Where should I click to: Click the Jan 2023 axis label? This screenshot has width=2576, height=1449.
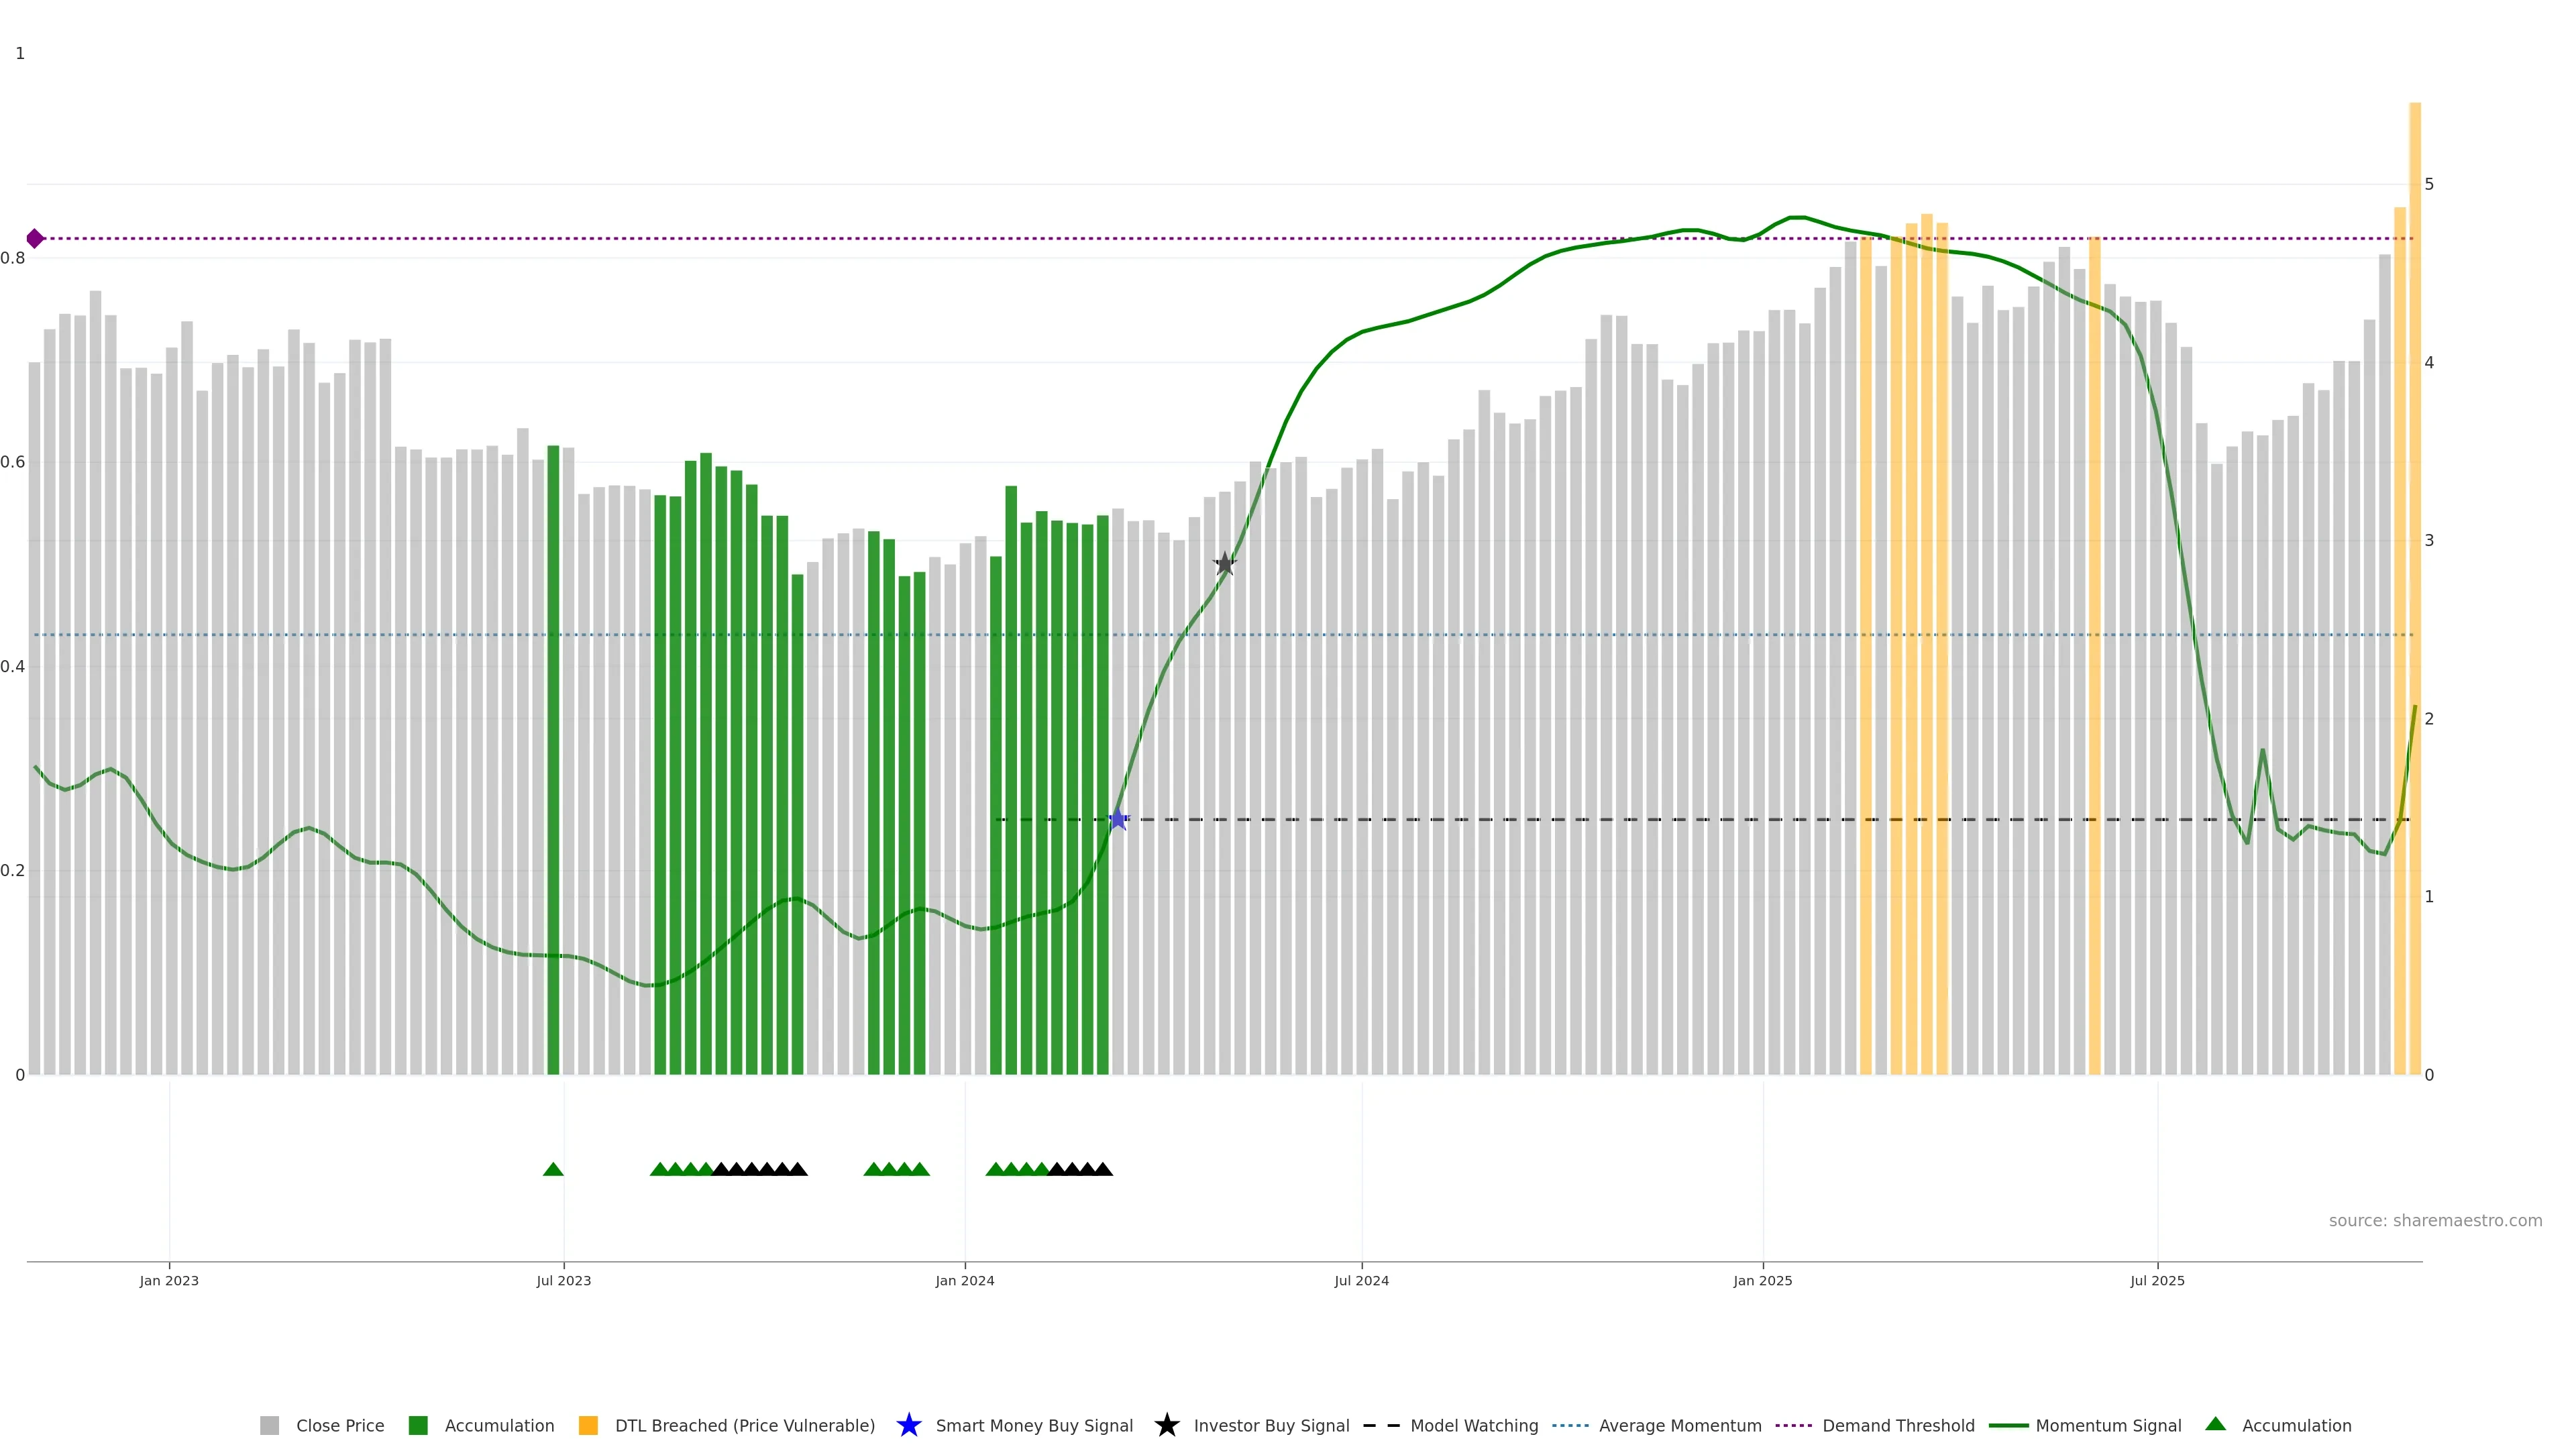point(169,1281)
